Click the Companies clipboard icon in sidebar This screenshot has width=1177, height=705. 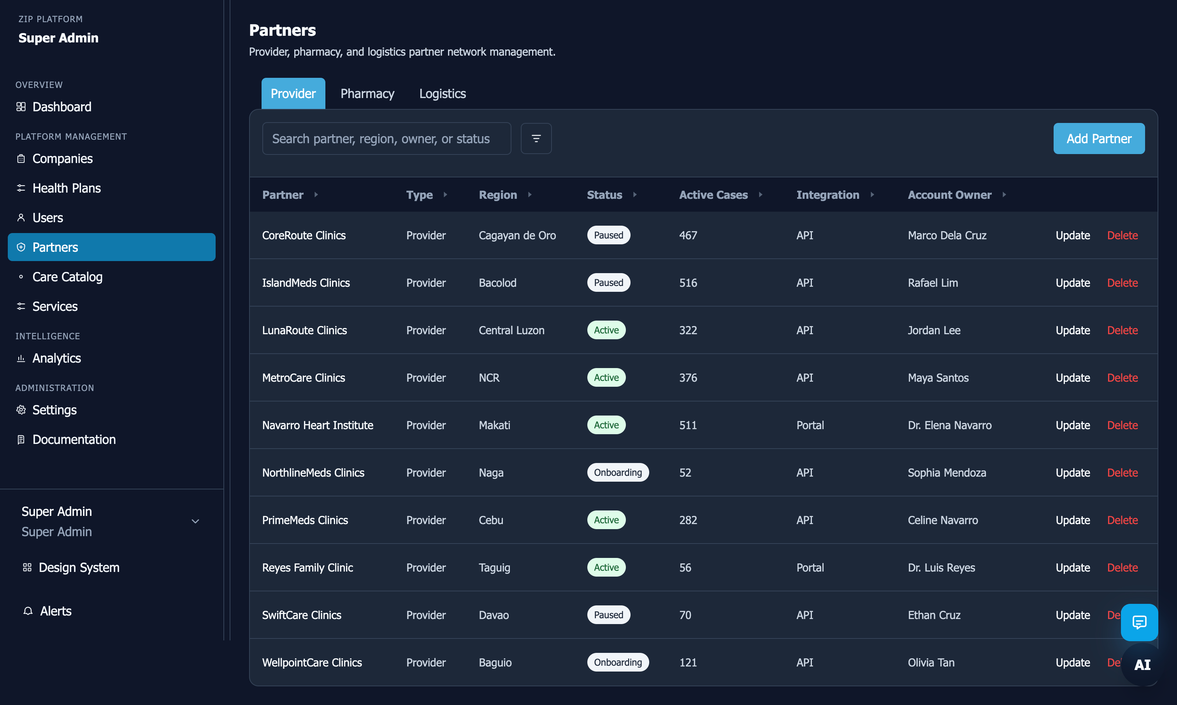21,158
